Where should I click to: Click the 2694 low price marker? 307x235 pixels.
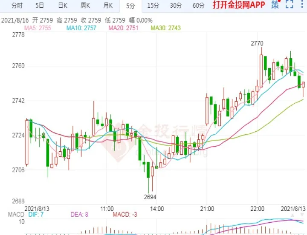tap(151, 197)
